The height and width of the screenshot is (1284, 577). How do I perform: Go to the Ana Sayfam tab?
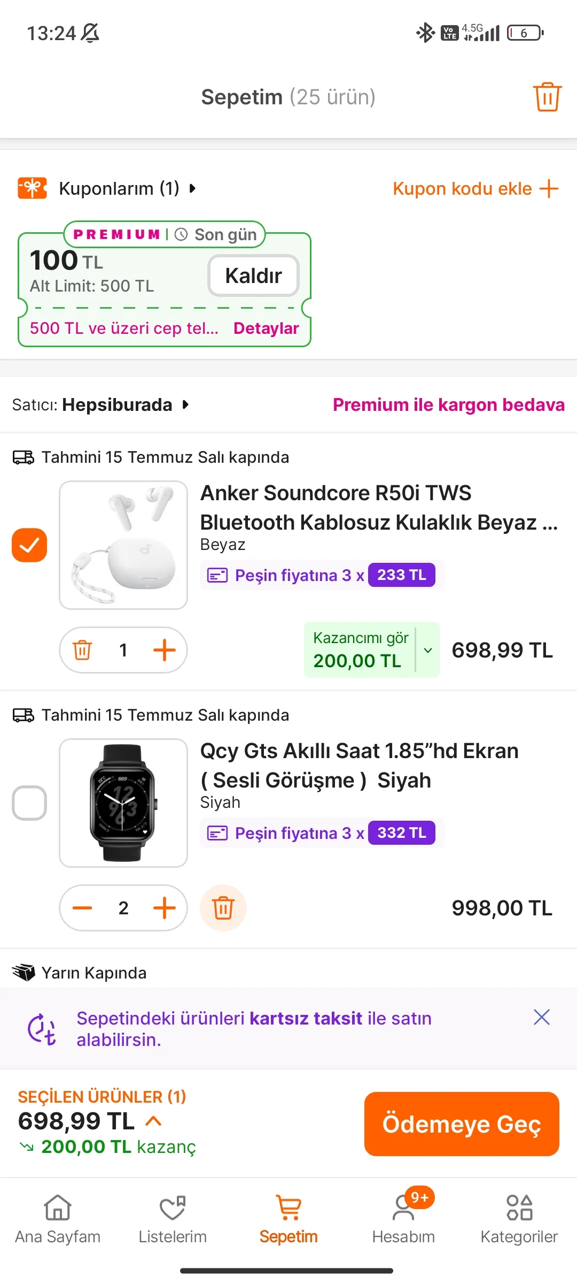point(58,1220)
